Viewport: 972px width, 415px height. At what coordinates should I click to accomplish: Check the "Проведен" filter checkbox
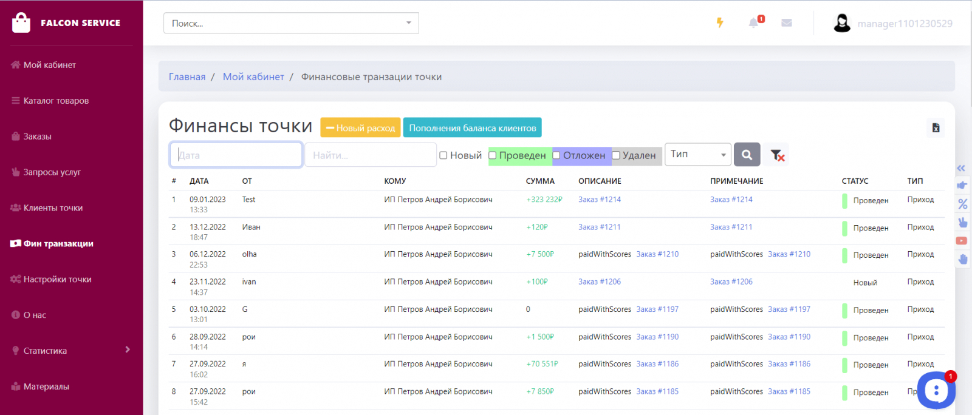pyautogui.click(x=493, y=155)
